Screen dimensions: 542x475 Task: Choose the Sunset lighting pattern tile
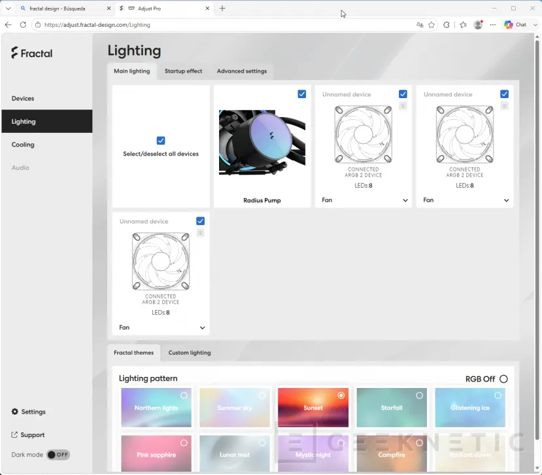[313, 408]
